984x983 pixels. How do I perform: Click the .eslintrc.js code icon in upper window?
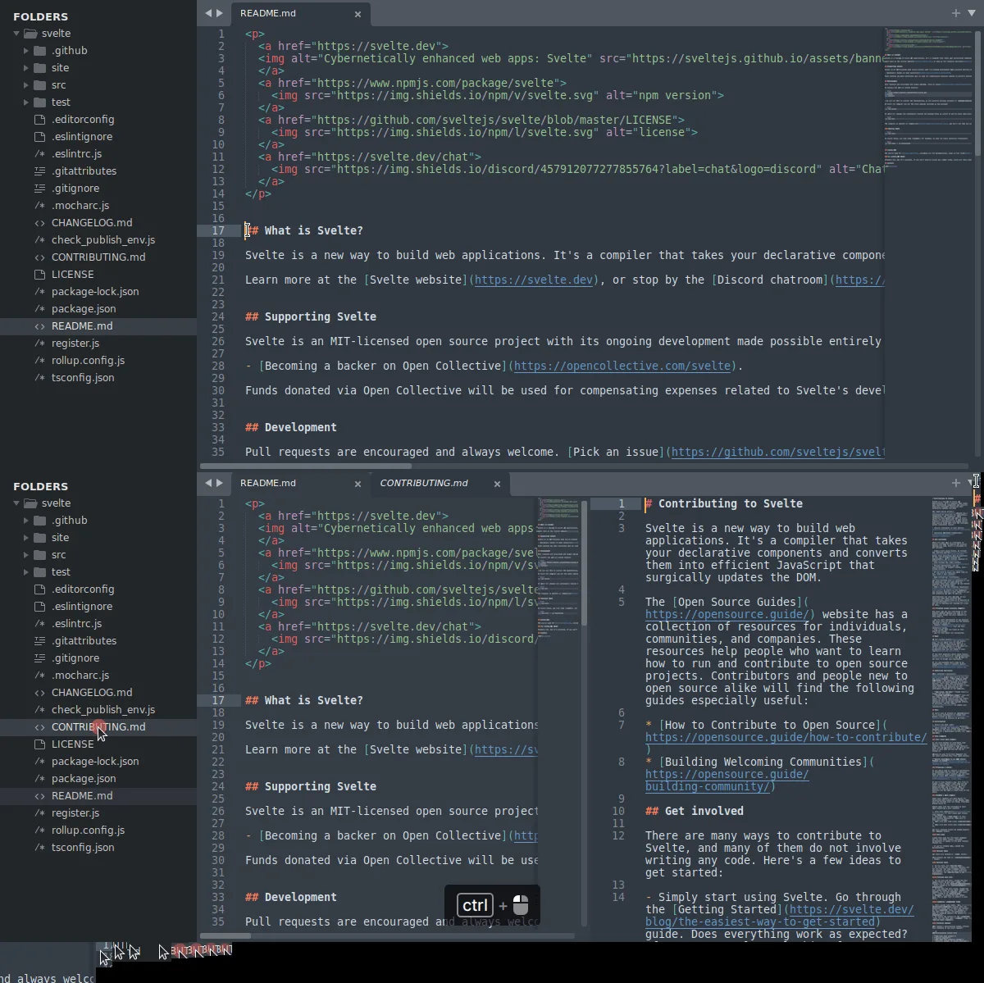[x=39, y=154]
